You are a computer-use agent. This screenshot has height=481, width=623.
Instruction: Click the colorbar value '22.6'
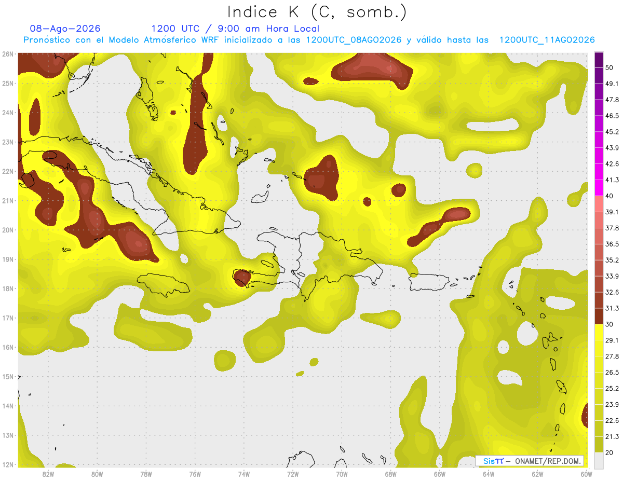tap(613, 421)
